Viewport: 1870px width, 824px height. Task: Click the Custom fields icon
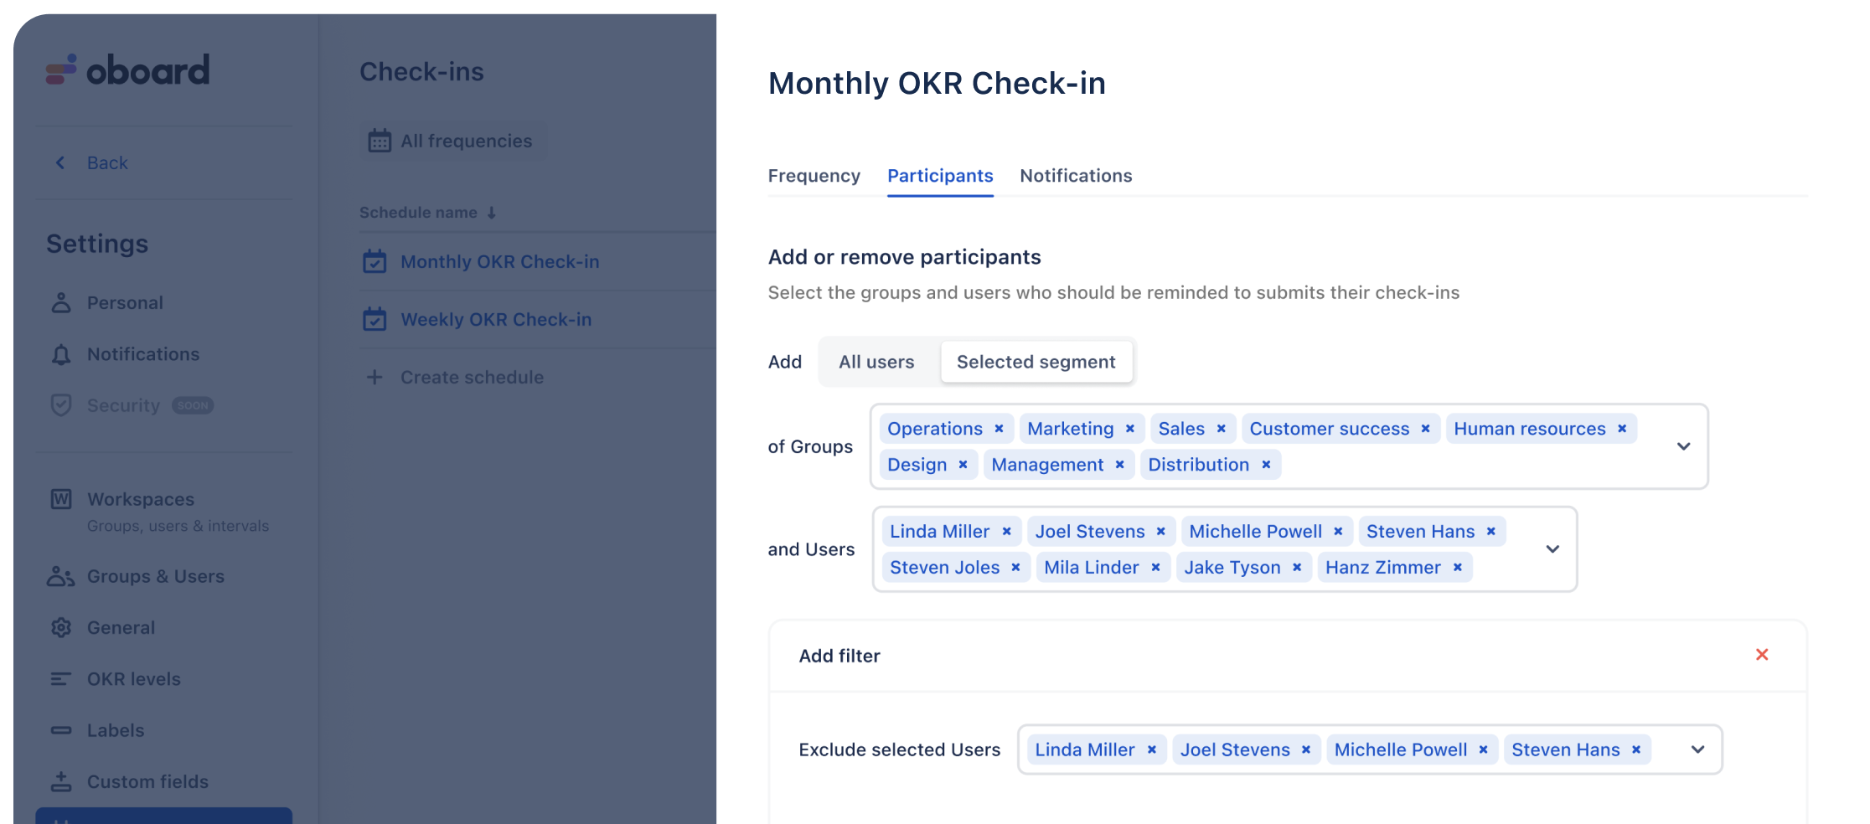click(x=61, y=781)
